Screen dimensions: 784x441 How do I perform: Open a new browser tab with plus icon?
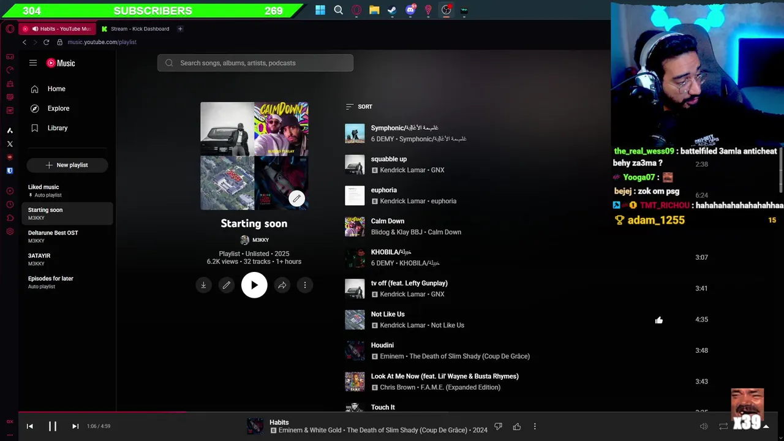pyautogui.click(x=180, y=29)
